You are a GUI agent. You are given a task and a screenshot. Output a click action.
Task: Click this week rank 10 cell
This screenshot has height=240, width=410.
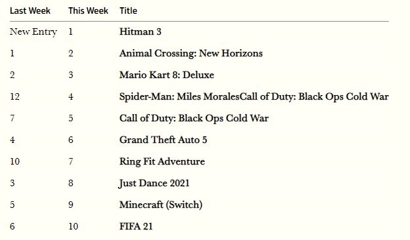[73, 226]
